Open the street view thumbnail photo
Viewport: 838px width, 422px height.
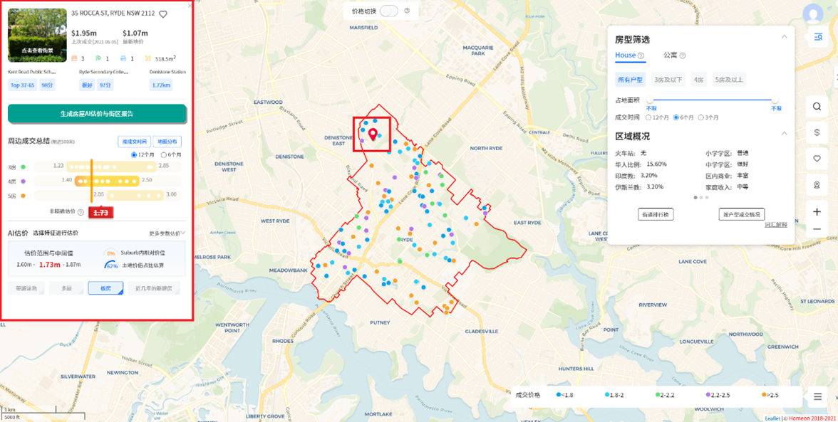(x=37, y=35)
